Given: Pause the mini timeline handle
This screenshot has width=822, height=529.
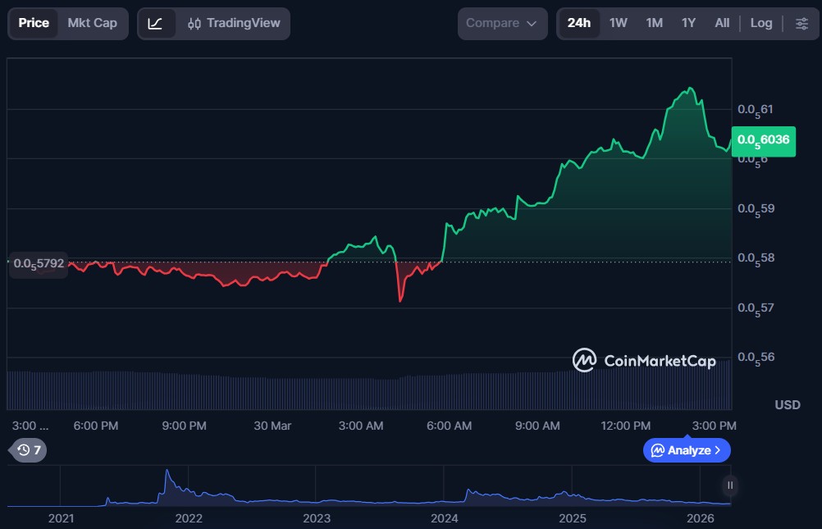Looking at the screenshot, I should coord(729,485).
